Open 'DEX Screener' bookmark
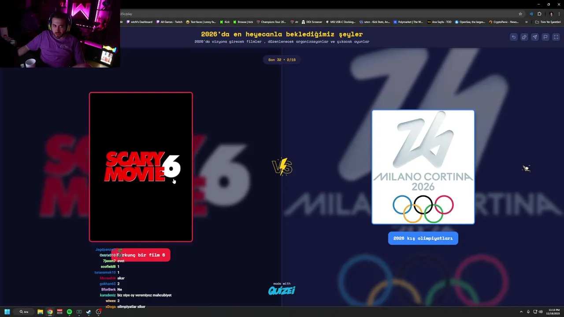Viewport: 564px width, 317px height. coord(312,22)
